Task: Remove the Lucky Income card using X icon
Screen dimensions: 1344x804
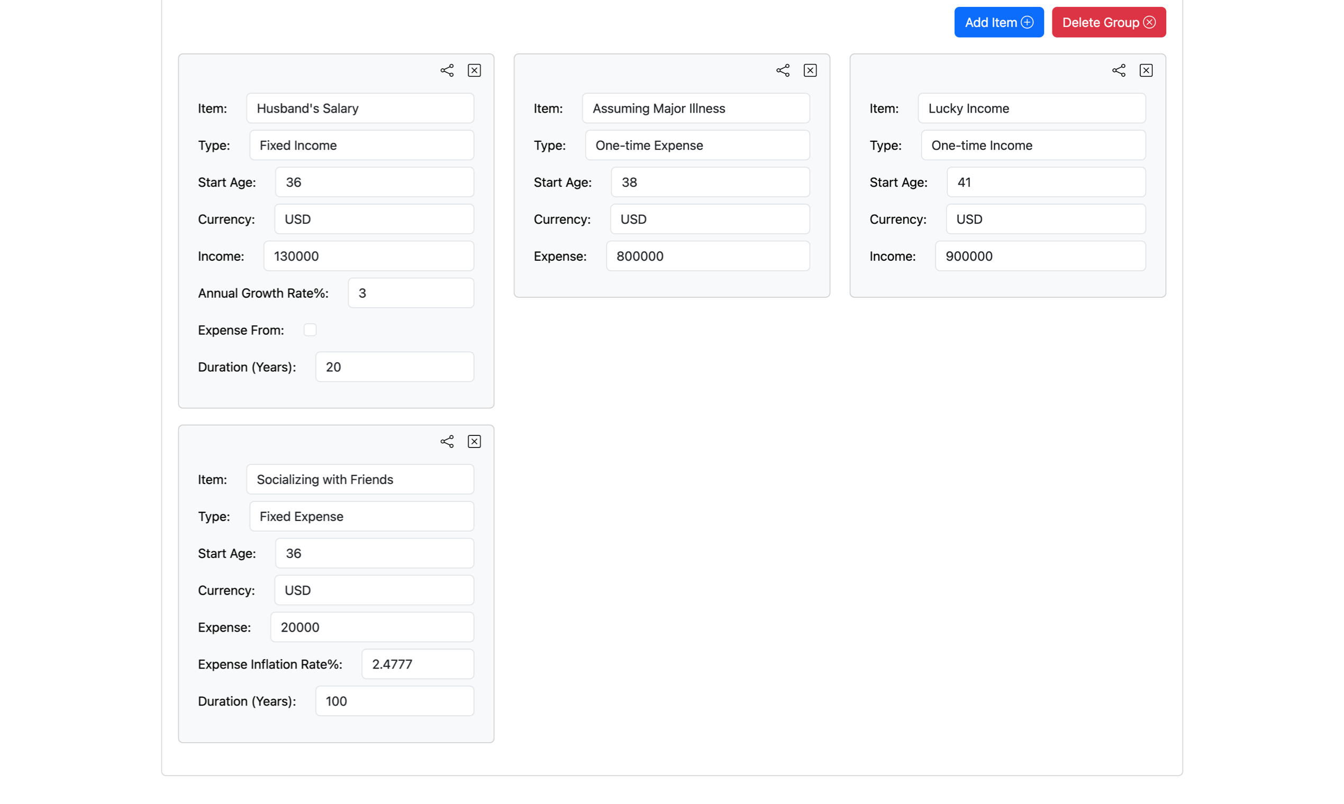Action: (x=1146, y=70)
